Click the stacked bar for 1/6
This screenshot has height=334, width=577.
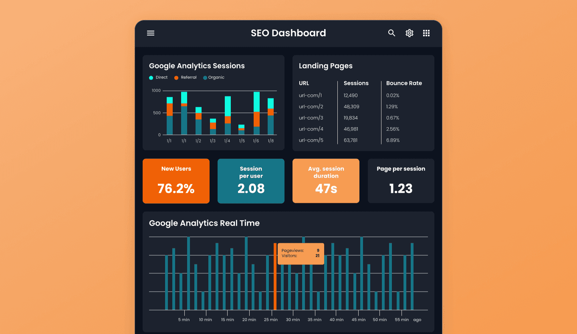[256, 113]
